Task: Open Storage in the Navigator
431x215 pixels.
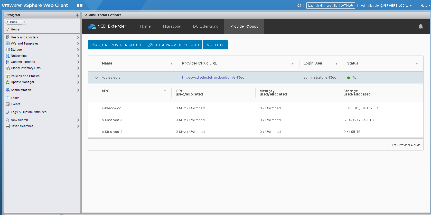Action: [16, 50]
